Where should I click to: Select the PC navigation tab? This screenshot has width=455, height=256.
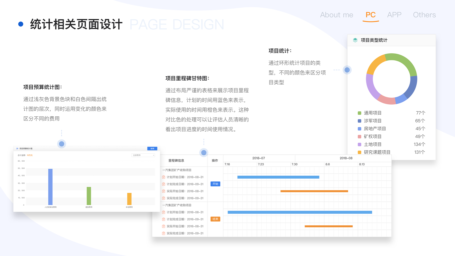pyautogui.click(x=370, y=15)
